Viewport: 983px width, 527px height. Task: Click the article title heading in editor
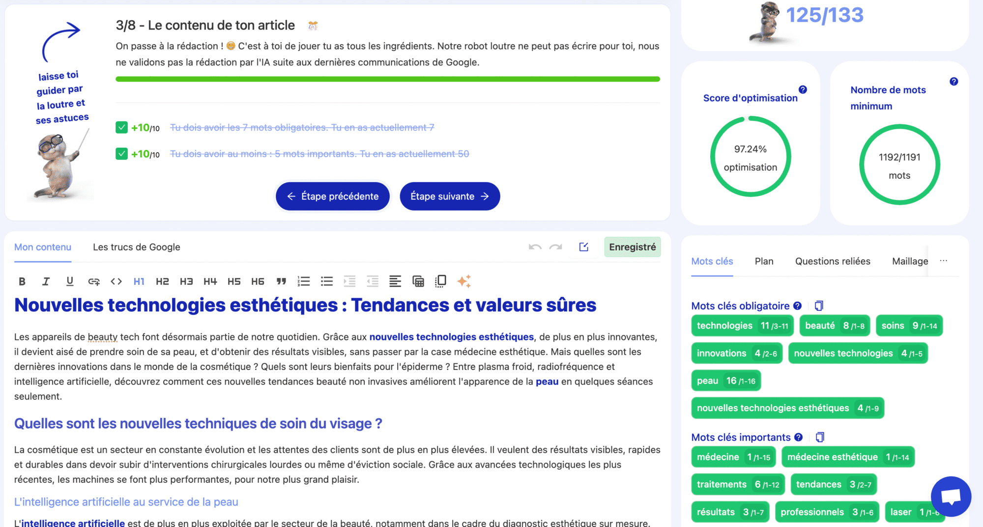[x=305, y=305]
